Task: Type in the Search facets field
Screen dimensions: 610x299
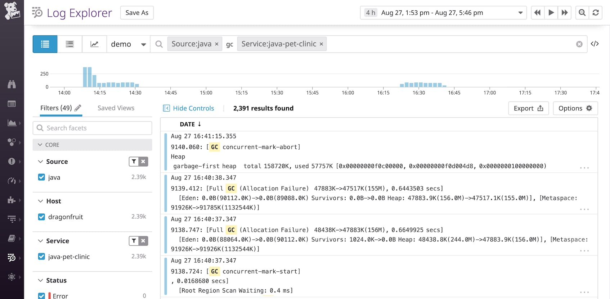Action: [92, 128]
